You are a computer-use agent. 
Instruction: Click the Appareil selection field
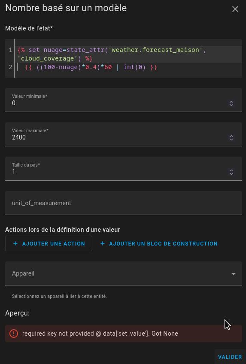point(124,273)
